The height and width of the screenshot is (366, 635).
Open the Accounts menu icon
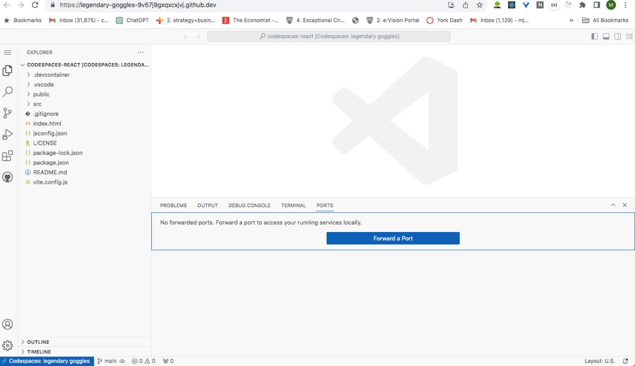pos(7,324)
